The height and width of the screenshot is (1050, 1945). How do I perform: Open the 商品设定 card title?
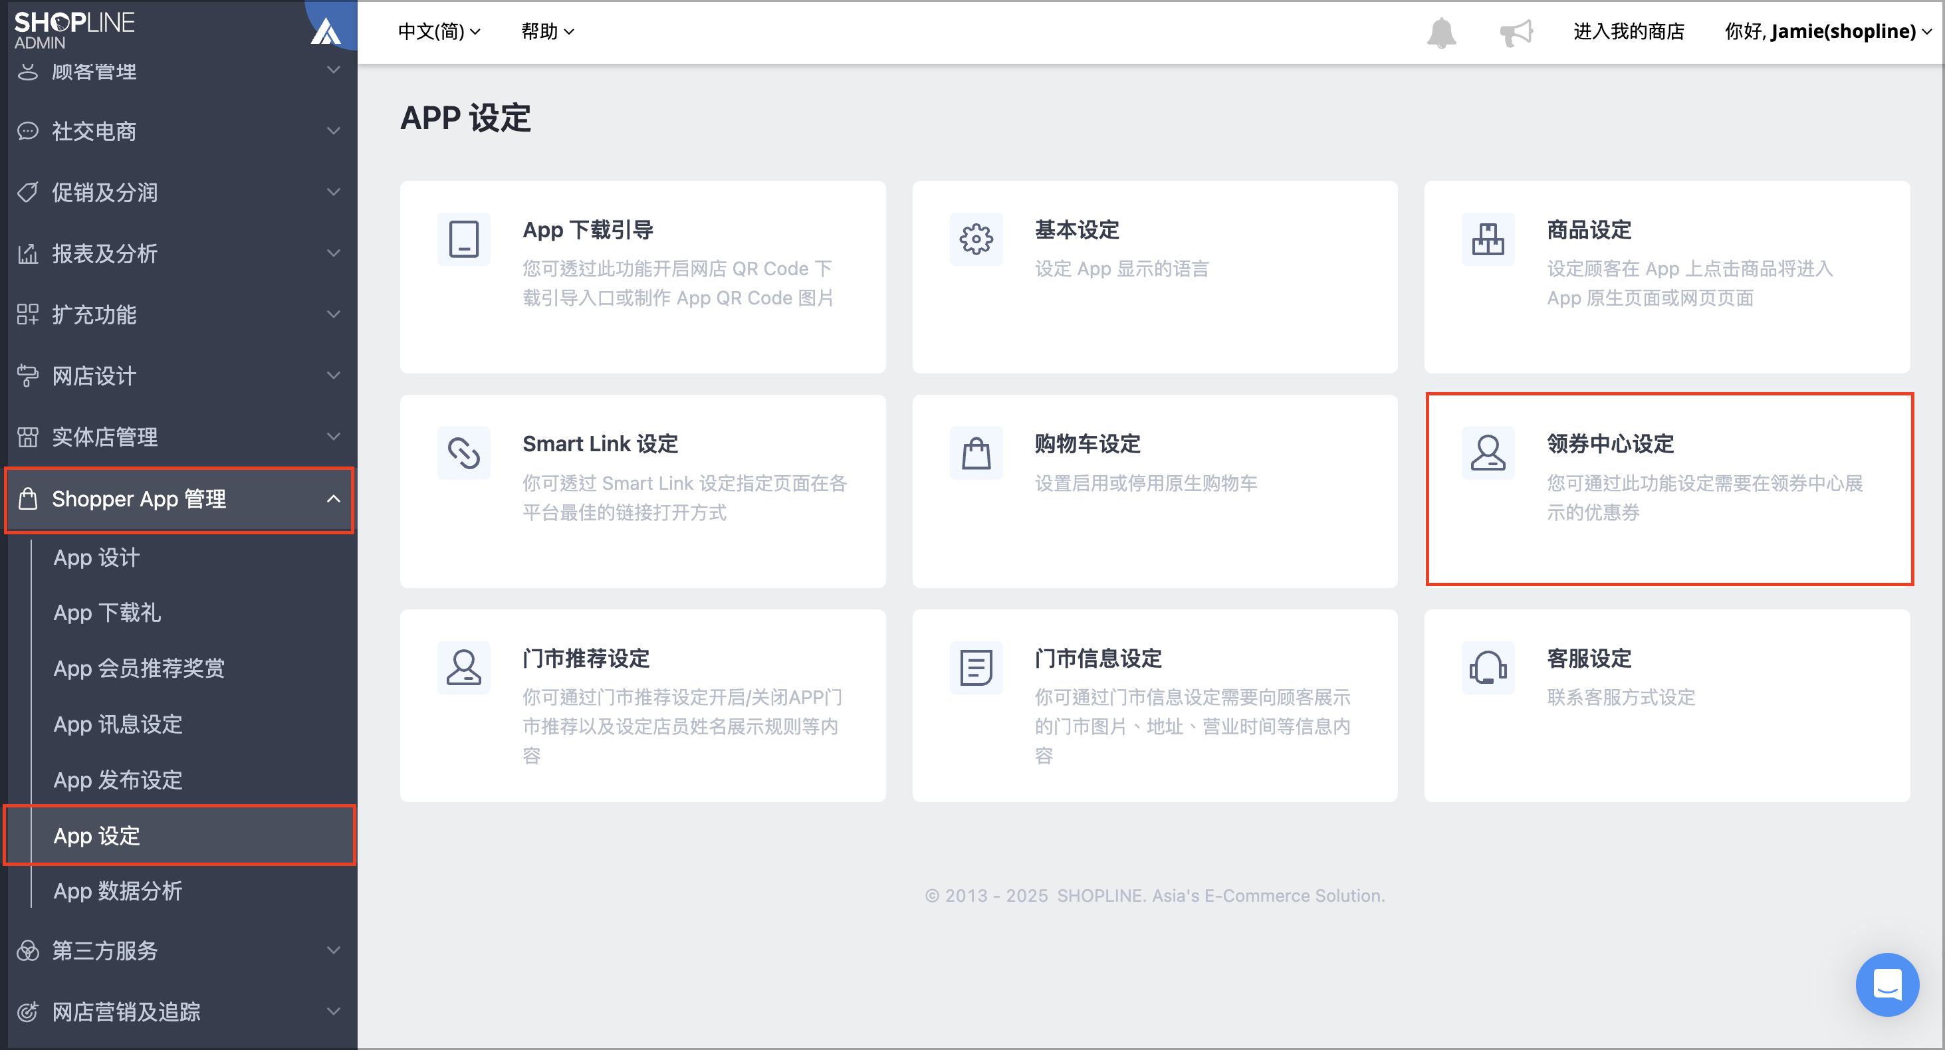(x=1589, y=230)
